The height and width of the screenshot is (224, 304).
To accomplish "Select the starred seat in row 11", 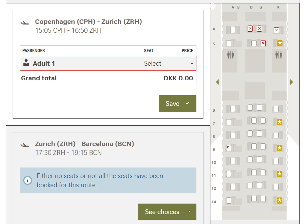I will (x=279, y=174).
